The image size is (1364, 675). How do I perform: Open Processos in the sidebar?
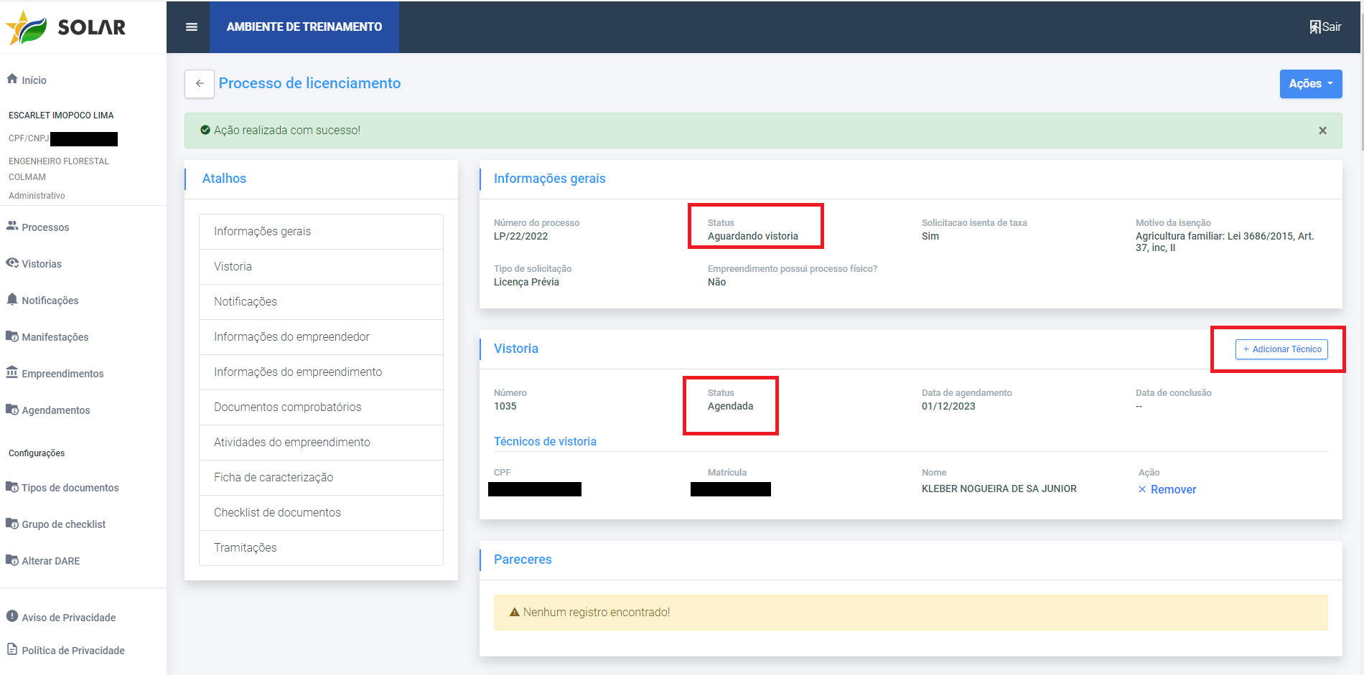click(38, 227)
